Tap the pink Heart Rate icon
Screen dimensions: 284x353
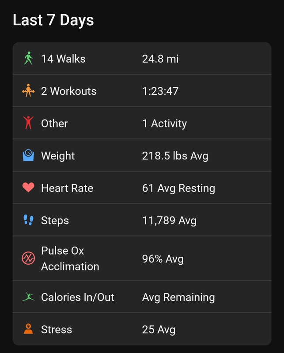point(28,187)
